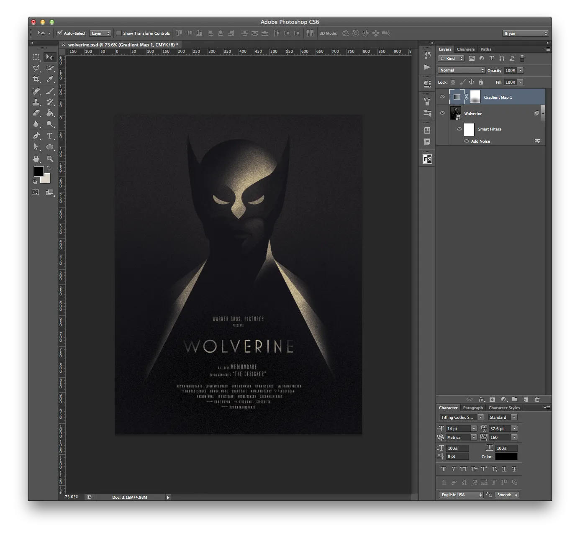Toggle the Auto-Select checkbox
580x538 pixels.
click(x=60, y=33)
